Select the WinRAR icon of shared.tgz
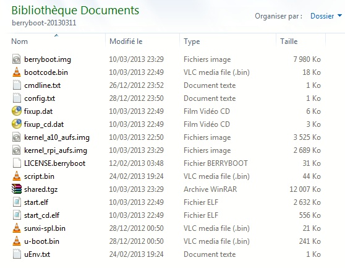 point(17,189)
